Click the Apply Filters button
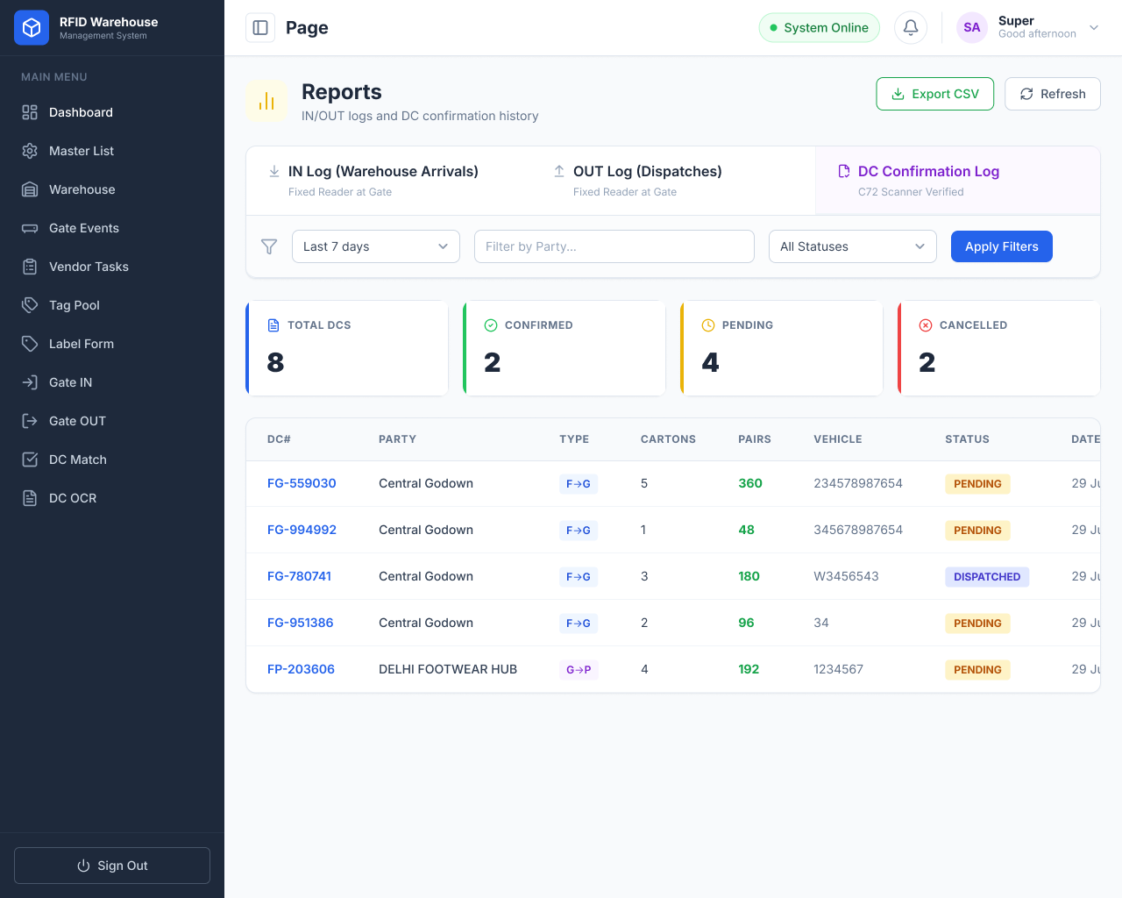This screenshot has width=1122, height=898. coord(1002,246)
